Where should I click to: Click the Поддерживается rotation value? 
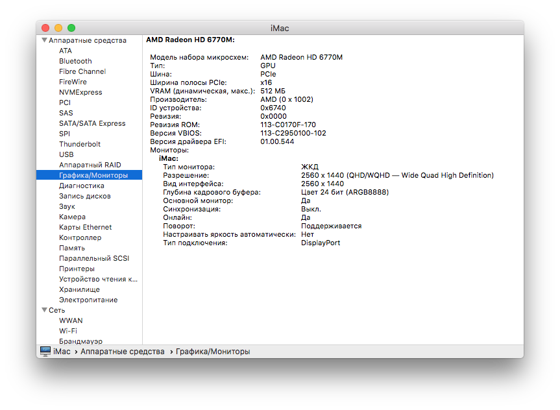[x=331, y=226]
